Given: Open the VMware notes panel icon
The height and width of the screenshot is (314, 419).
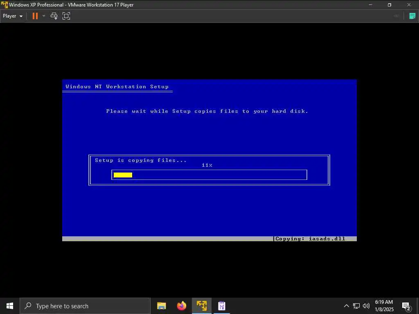Looking at the screenshot, I should 412,16.
